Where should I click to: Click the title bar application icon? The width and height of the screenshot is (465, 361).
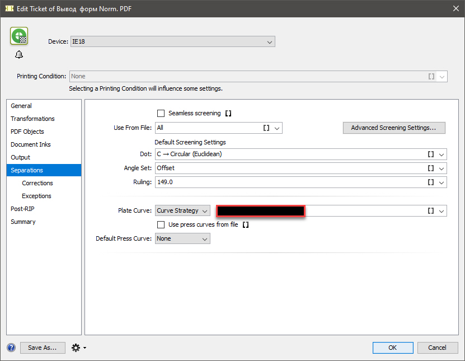click(10, 8)
